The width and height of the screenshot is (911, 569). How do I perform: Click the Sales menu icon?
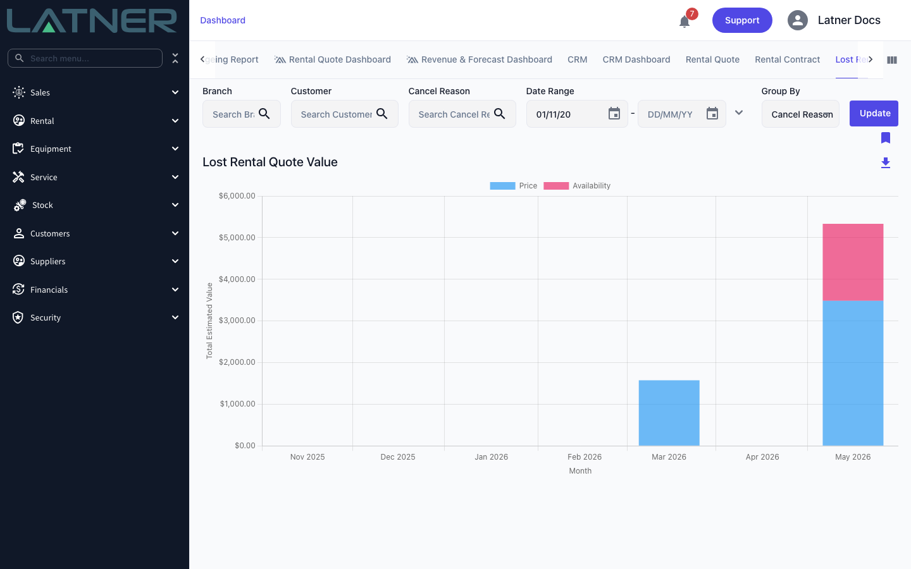pos(19,92)
